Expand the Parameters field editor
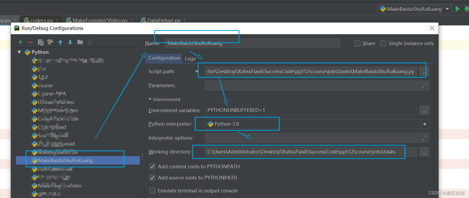Image resolution: width=469 pixels, height=198 pixels. pyautogui.click(x=424, y=86)
